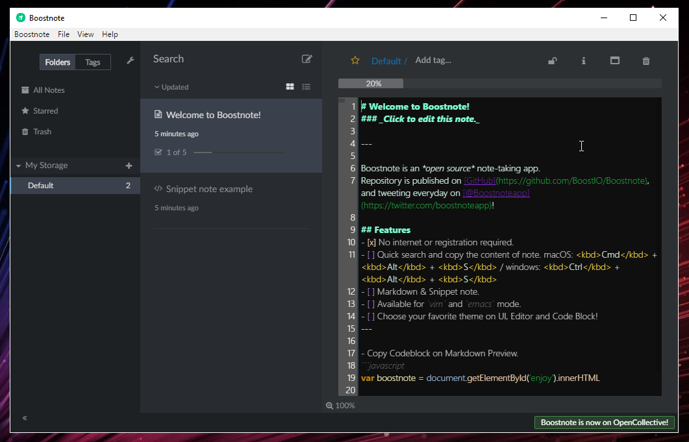This screenshot has width=689, height=442.
Task: Click line number 9 in the gutter
Action: [x=353, y=230]
